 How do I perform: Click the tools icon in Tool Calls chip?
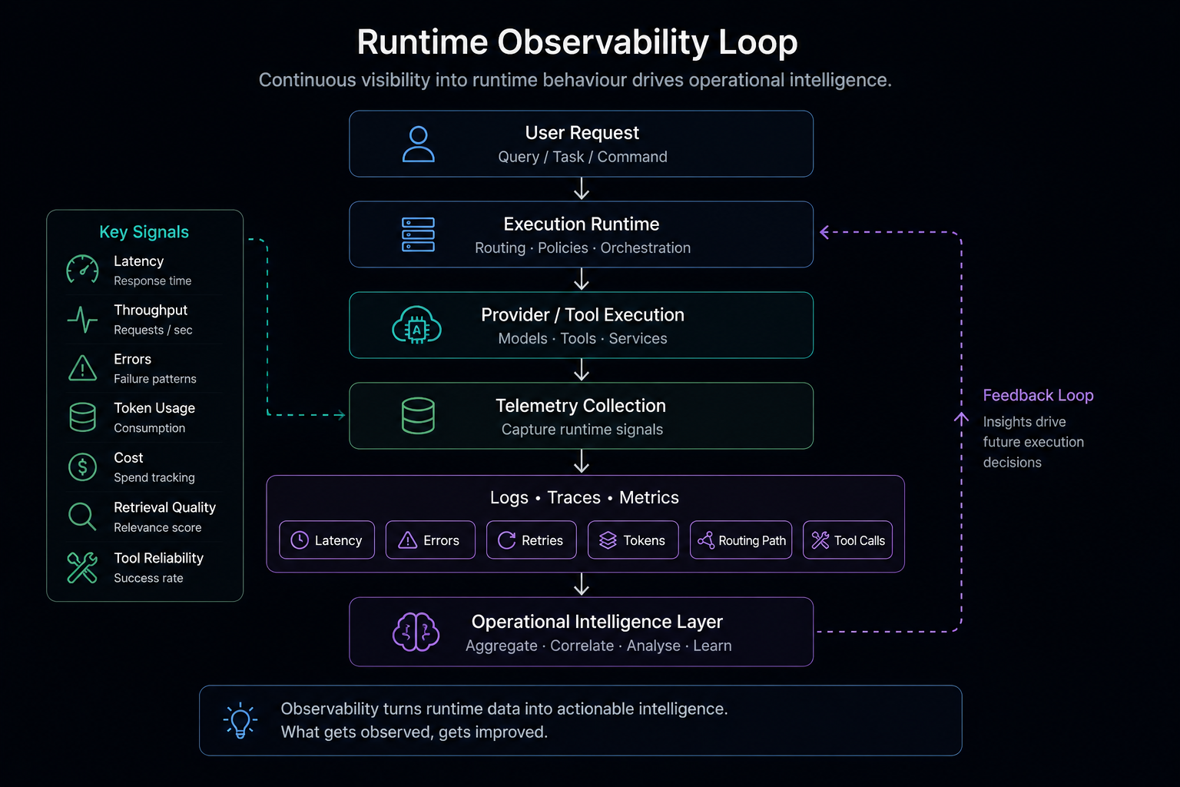820,540
